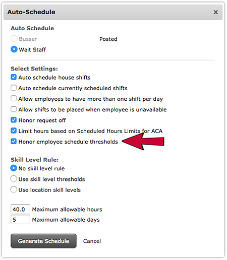Close the Auto-Schedule dialog with X
Screen dimensions: 227x260
point(215,12)
